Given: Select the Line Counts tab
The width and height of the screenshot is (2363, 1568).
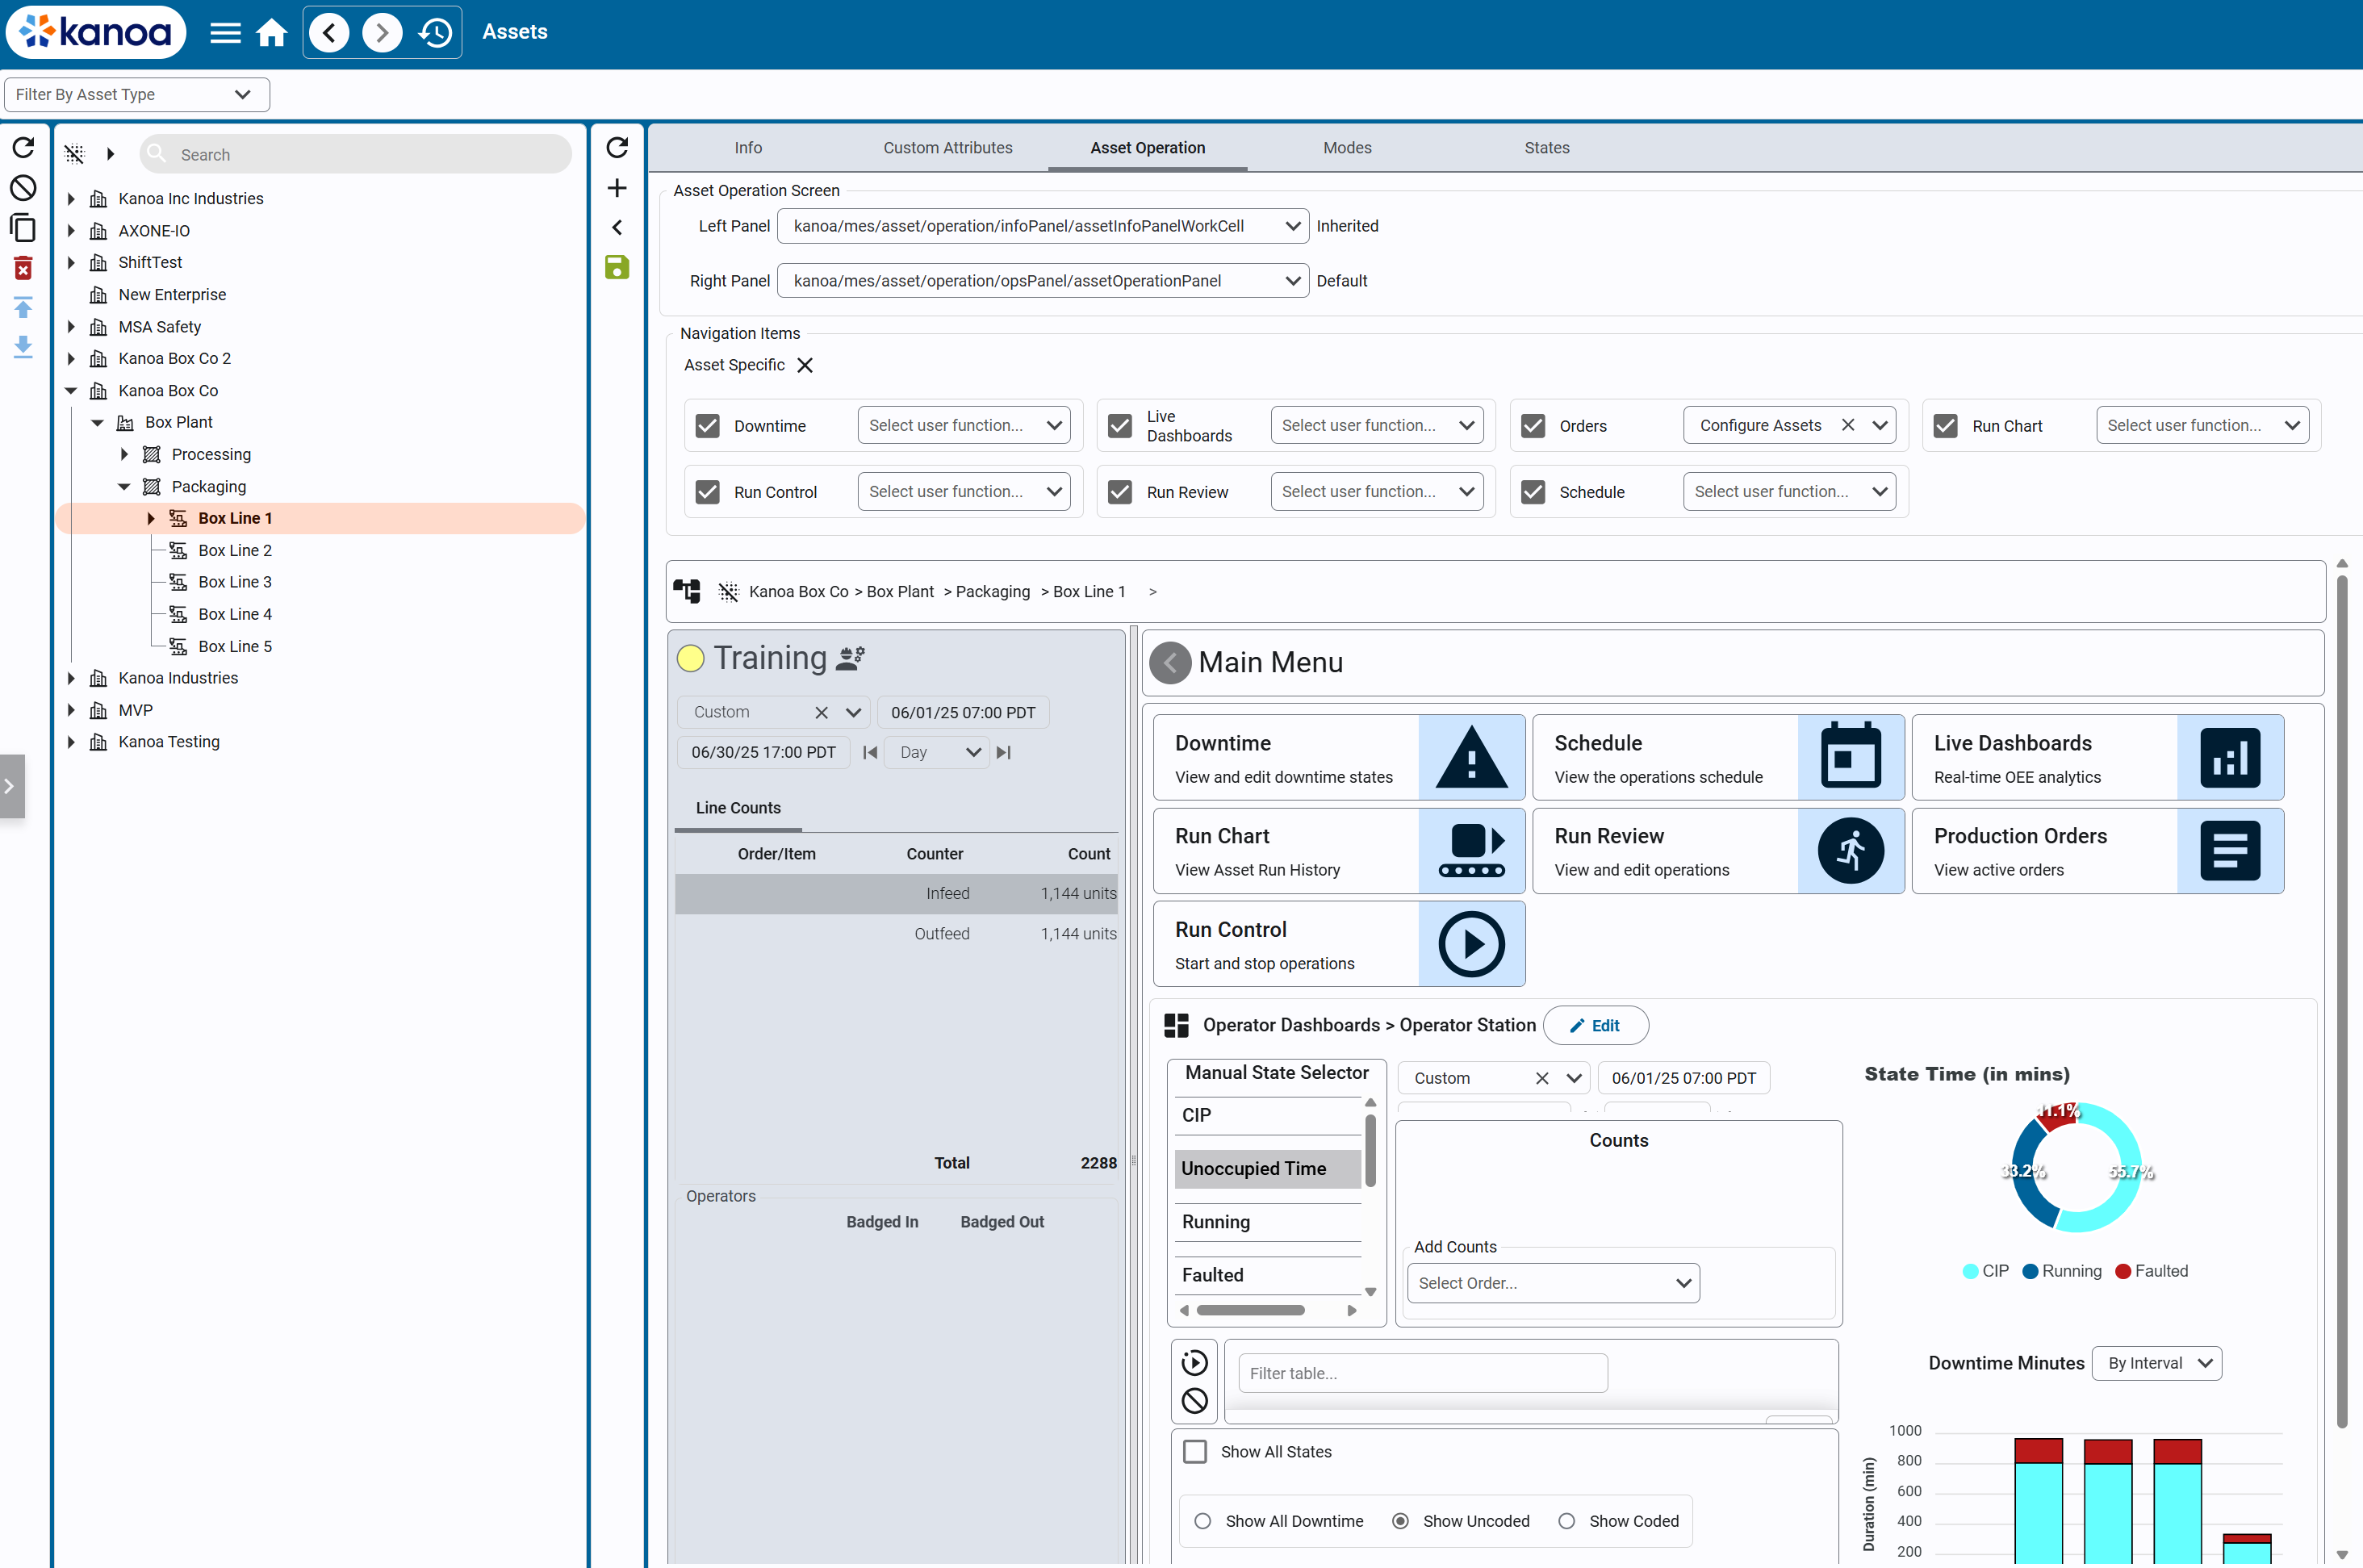Looking at the screenshot, I should point(738,808).
